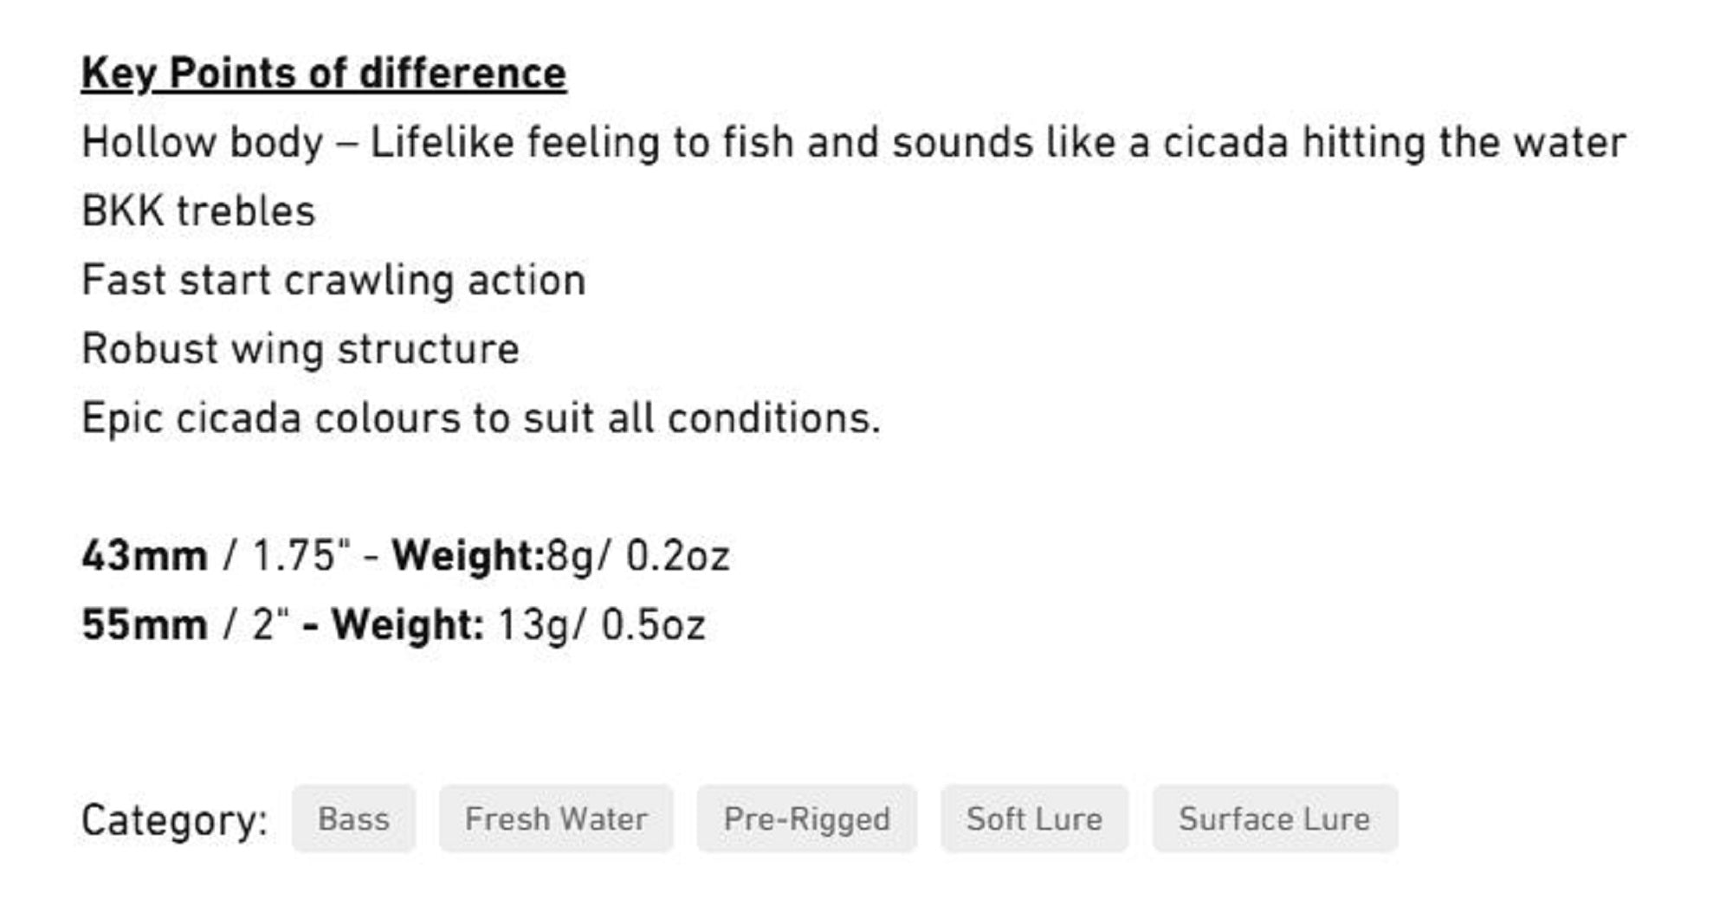Click the BKK trebles text
The height and width of the screenshot is (899, 1732).
point(198,211)
